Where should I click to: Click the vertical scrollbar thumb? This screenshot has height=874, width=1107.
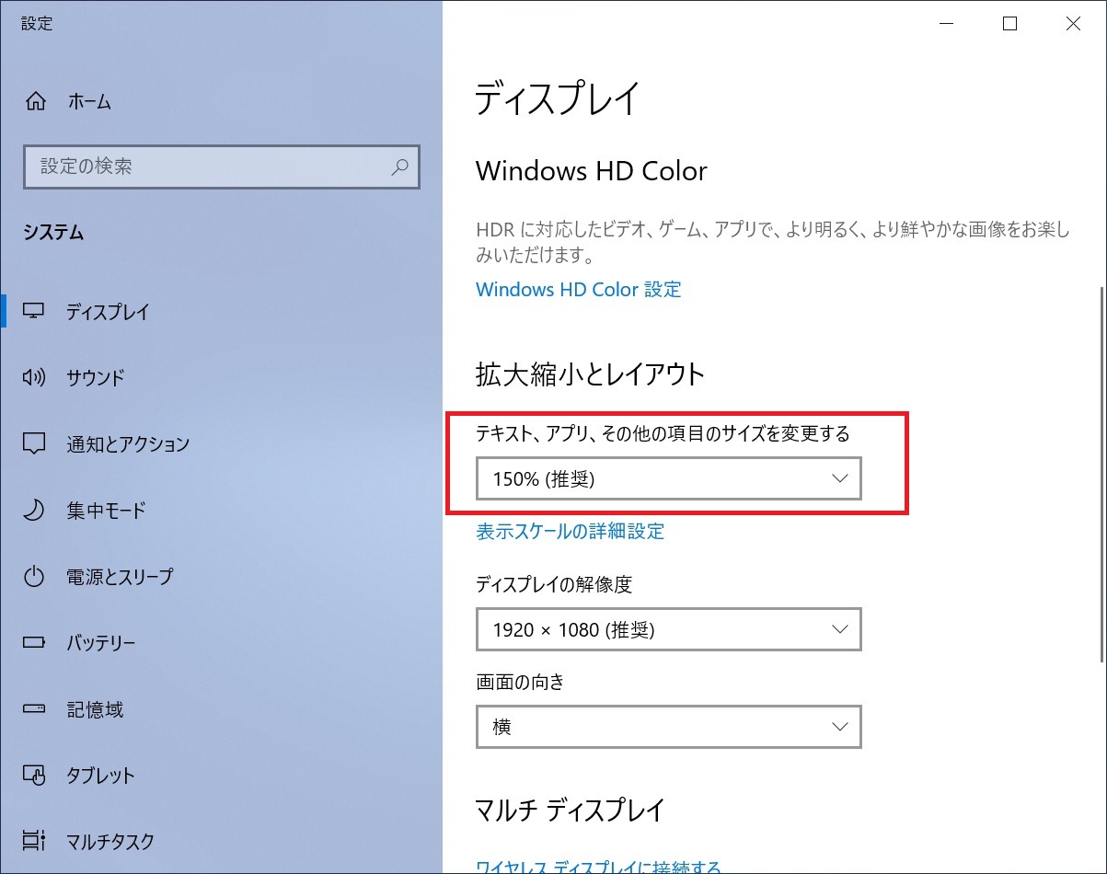pyautogui.click(x=1101, y=473)
